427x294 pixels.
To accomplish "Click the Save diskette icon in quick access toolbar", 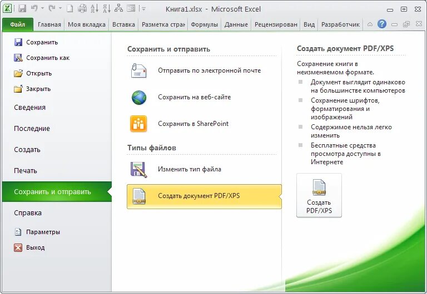I will click(22, 9).
